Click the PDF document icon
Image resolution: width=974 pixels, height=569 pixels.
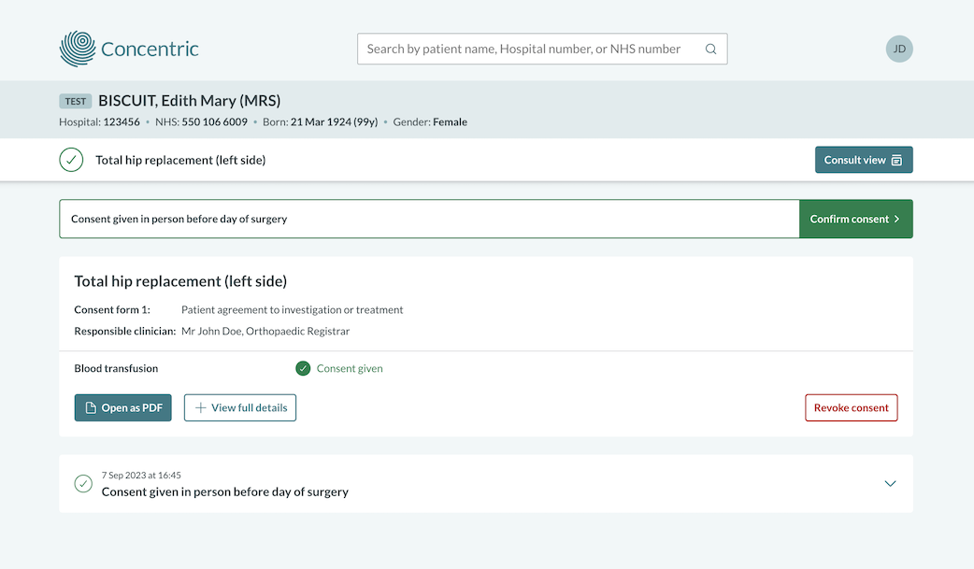91,408
